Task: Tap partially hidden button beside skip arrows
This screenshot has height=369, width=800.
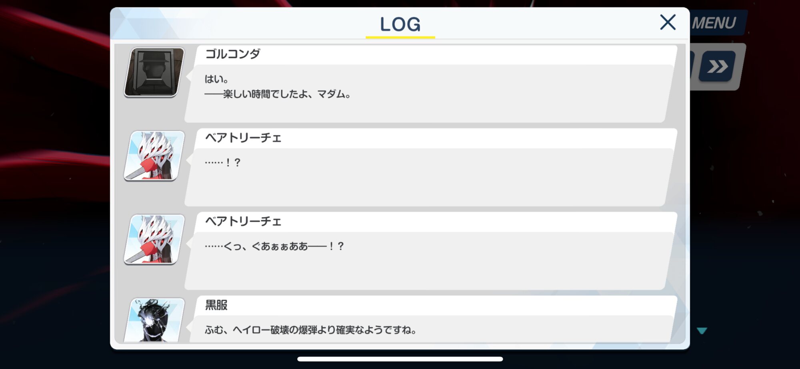Action: [x=692, y=66]
